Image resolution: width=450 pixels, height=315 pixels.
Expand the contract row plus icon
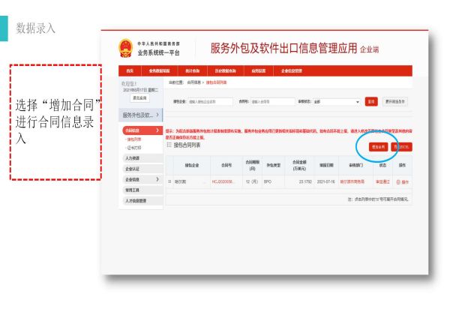(169, 182)
